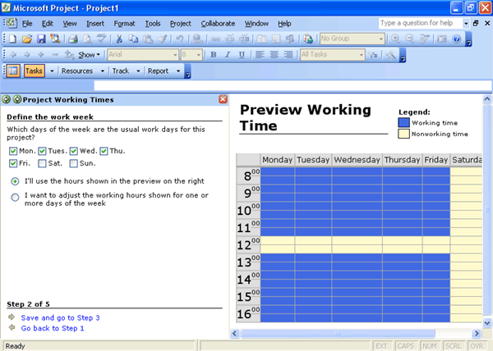Image resolution: width=493 pixels, height=351 pixels.
Task: Open the Edit menu
Action: coord(48,24)
